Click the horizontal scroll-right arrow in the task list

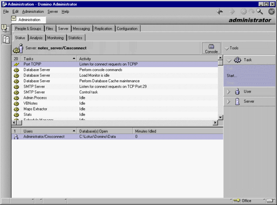215,122
